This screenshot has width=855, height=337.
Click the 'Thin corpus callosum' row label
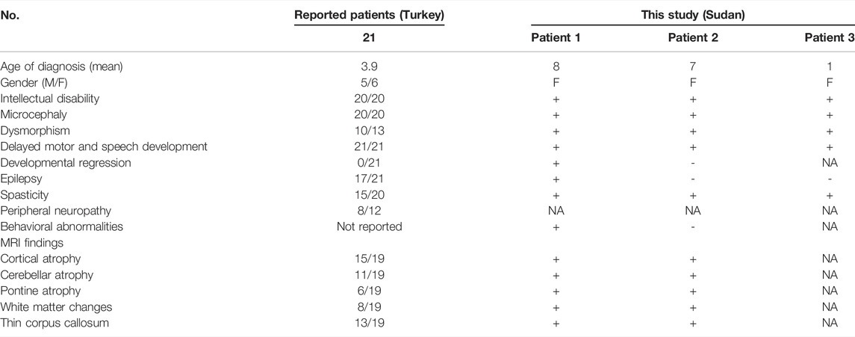click(x=55, y=323)
